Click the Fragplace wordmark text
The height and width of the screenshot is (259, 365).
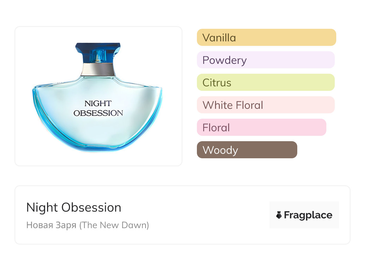click(x=308, y=215)
